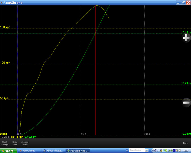Go Back from the graph view
Screen dimensions: 191x153
[185, 143]
